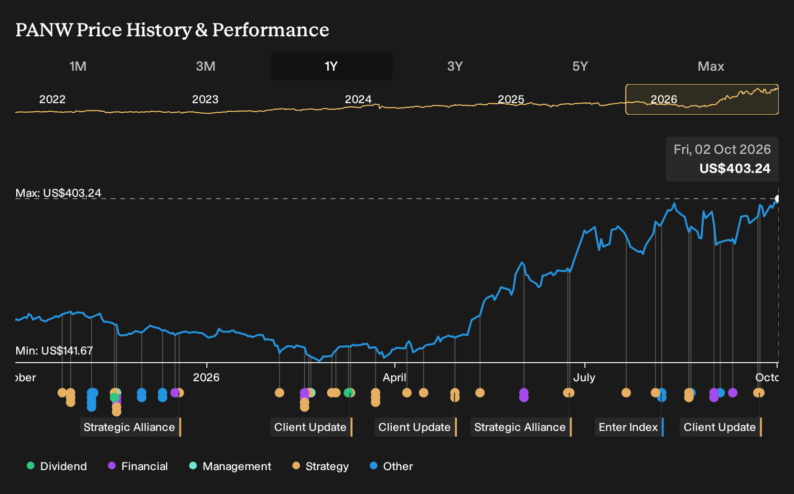The image size is (794, 494).
Task: Open the Client Update label right of April
Action: 415,427
